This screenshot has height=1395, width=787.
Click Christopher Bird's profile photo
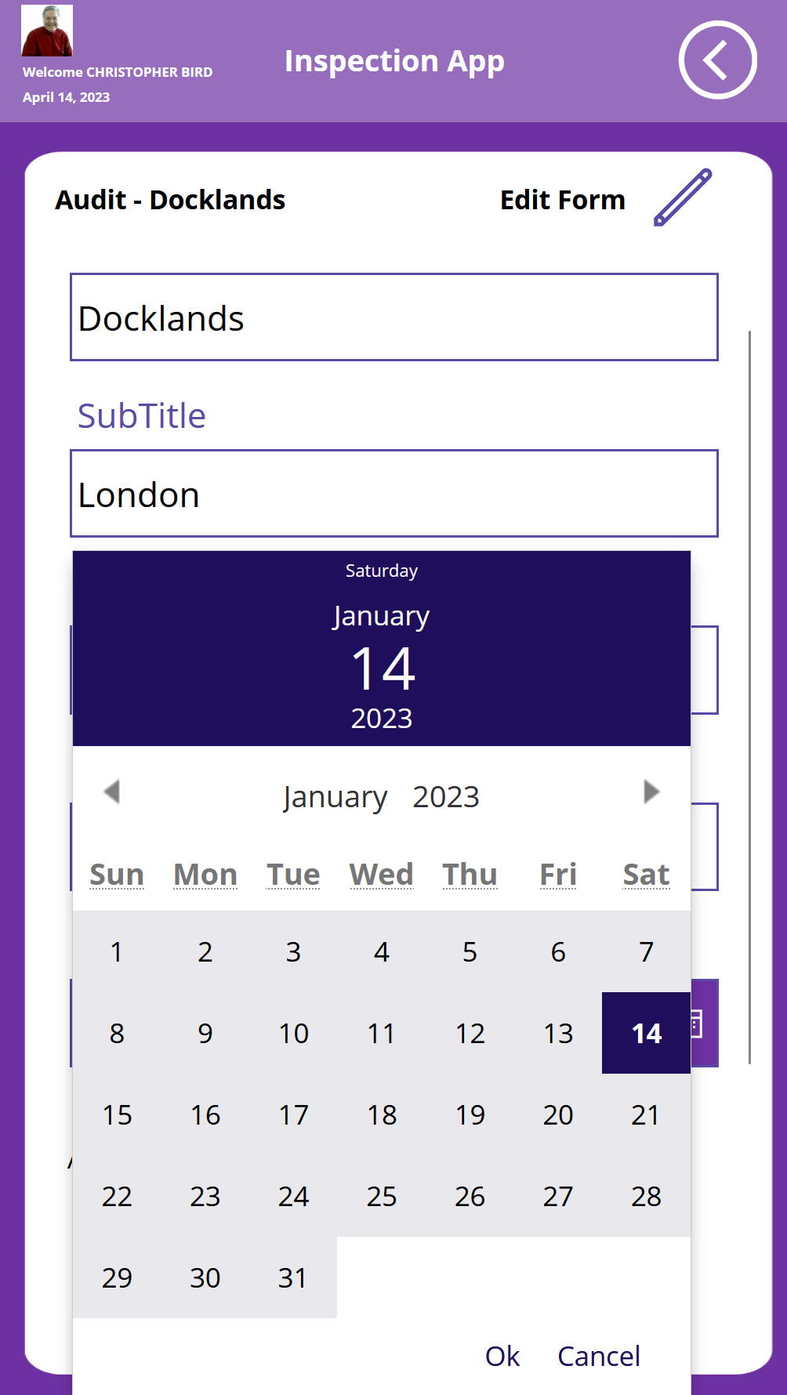[x=48, y=30]
